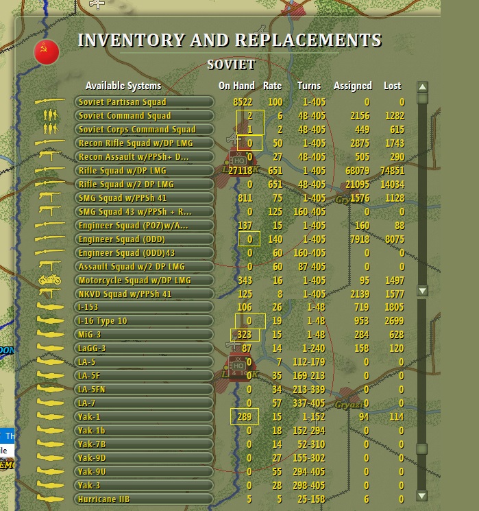479x511 pixels.
Task: Open the LaGG-3 aircraft entry
Action: pyautogui.click(x=144, y=348)
